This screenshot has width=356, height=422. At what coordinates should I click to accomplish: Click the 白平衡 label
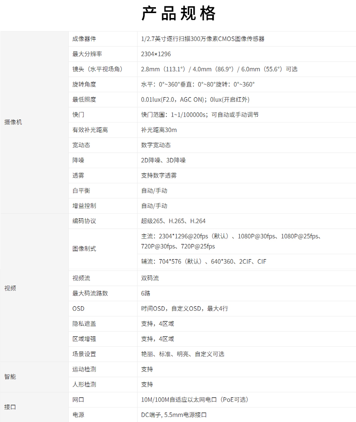81,191
